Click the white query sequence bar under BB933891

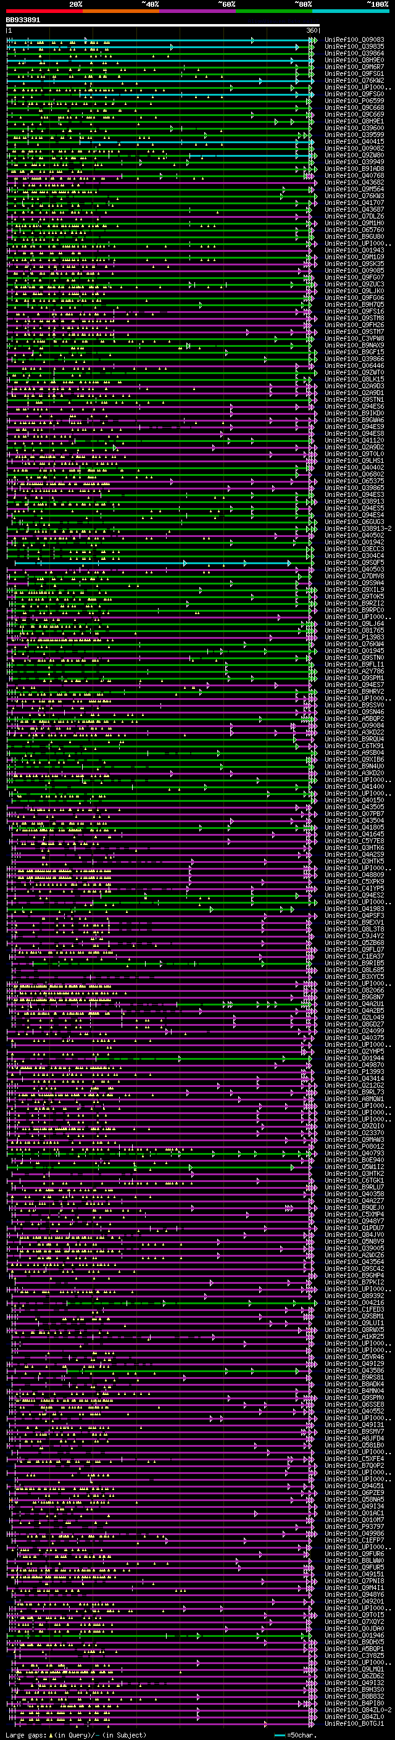pyautogui.click(x=163, y=26)
